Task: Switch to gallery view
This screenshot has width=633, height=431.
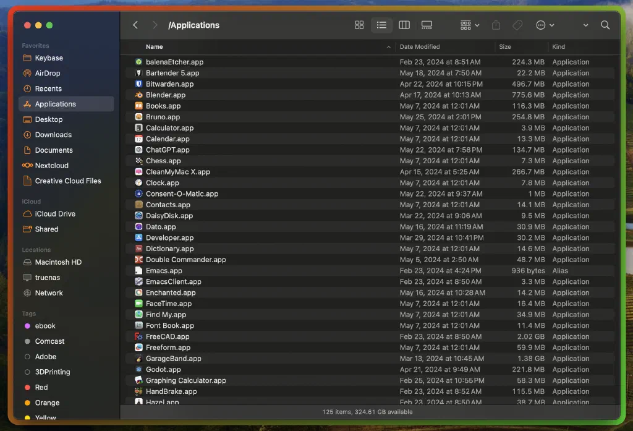Action: (x=427, y=25)
